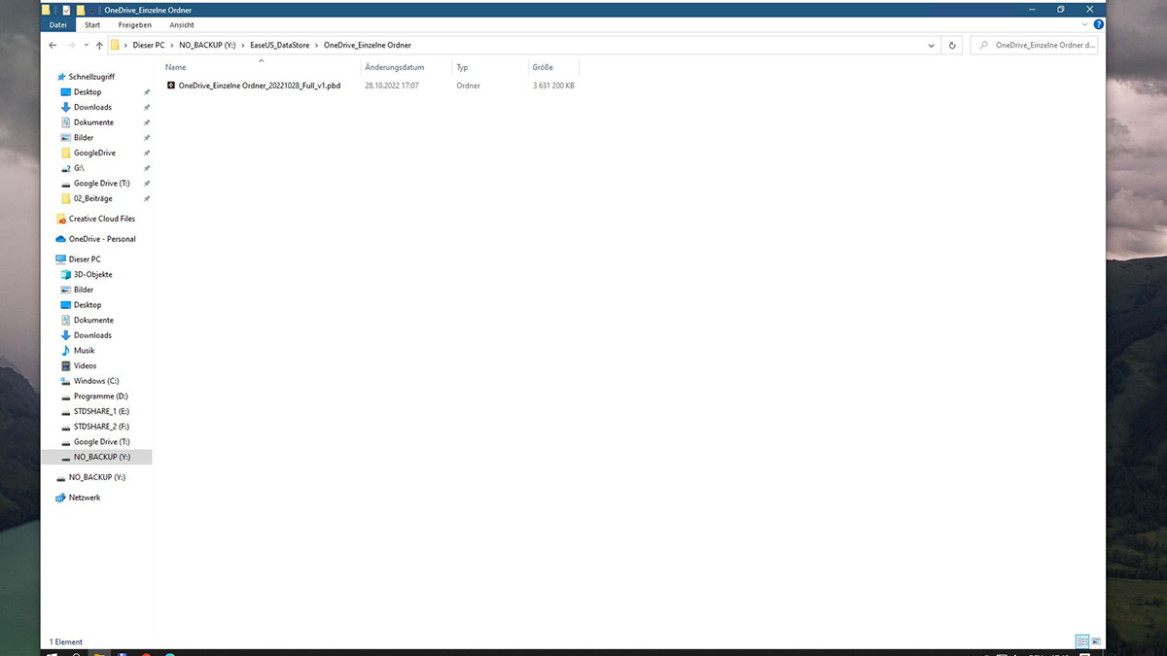Image resolution: width=1167 pixels, height=656 pixels.
Task: Select file OneDrive_Einzelne Ordner_20221028_Full_v1.pbd
Action: coord(260,86)
